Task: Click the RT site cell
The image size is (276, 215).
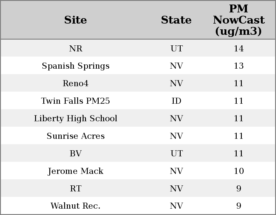Action: [x=76, y=189]
